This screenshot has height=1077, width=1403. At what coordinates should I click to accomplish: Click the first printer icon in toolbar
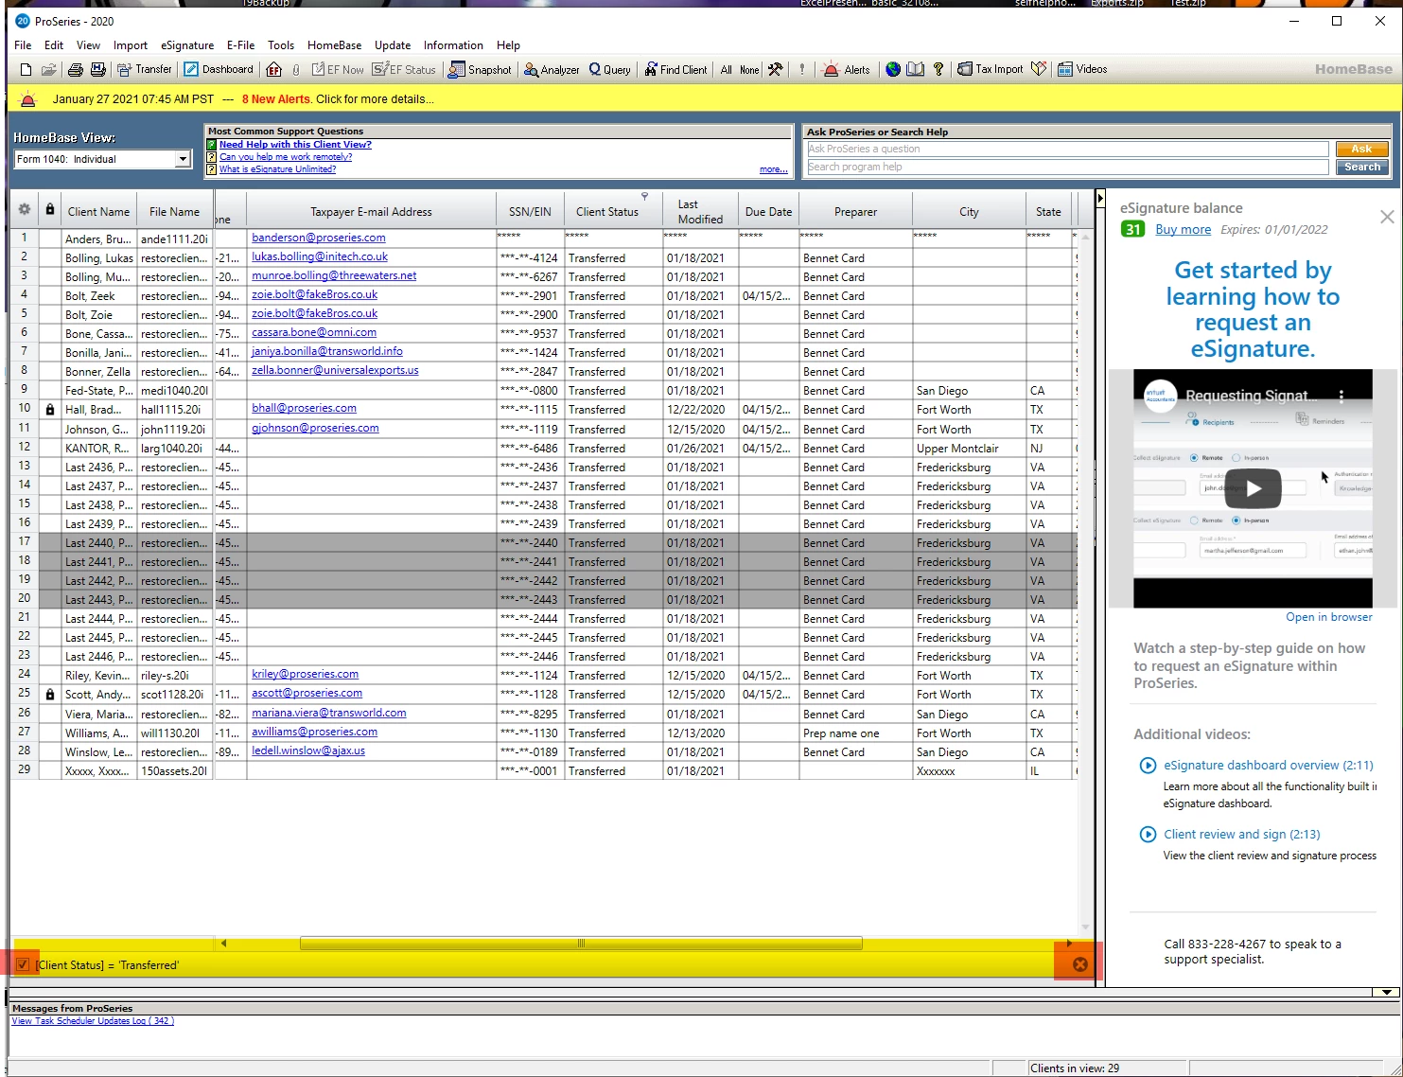pyautogui.click(x=76, y=69)
